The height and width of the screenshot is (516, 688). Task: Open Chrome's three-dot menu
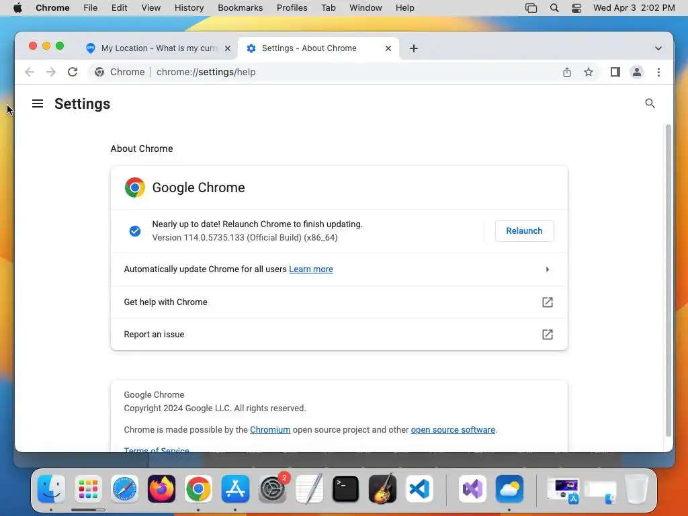[658, 72]
